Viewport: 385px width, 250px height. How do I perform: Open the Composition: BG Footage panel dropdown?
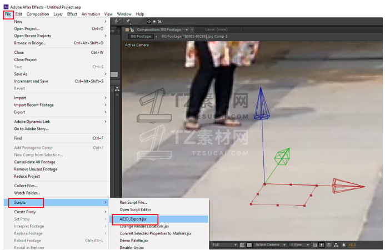187,29
